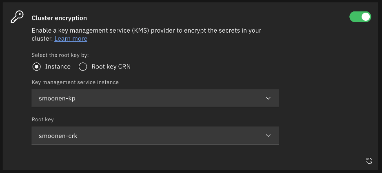Click the selected value smoonen-crk

point(58,135)
